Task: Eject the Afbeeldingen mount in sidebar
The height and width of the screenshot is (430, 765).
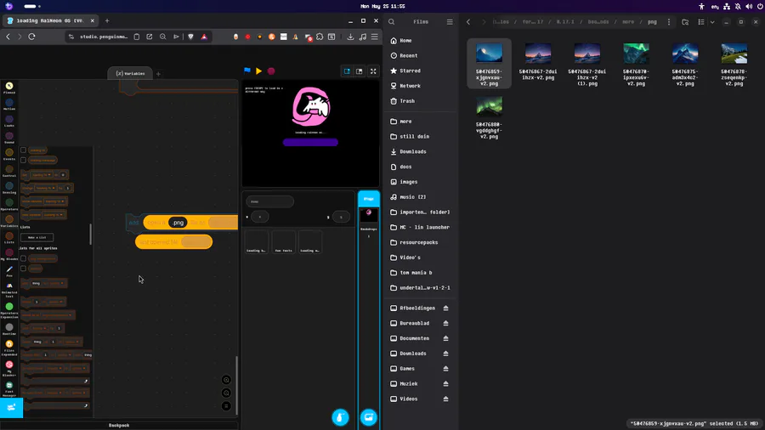Action: point(445,308)
